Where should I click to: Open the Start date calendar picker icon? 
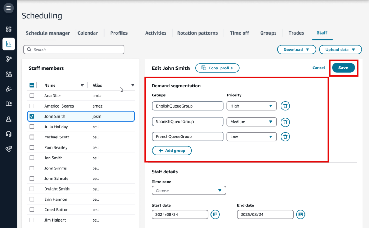click(215, 215)
